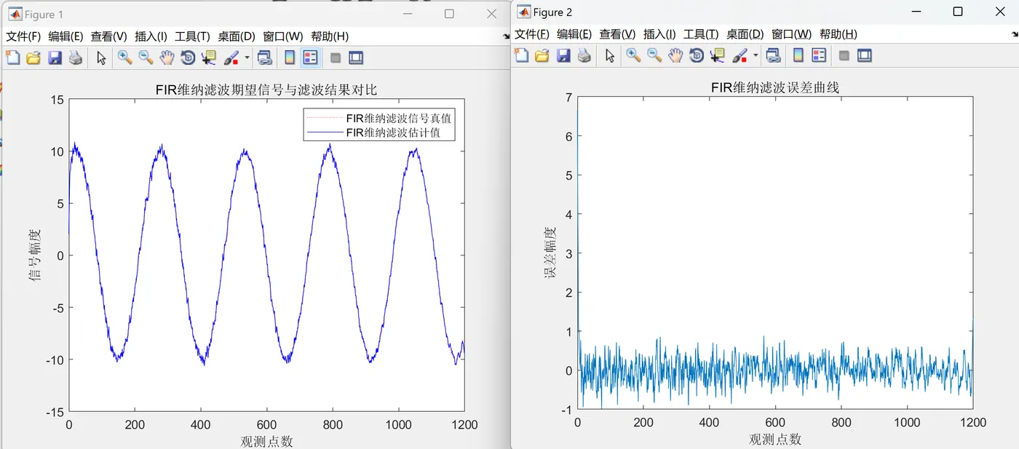Open 窗口(W) menu in Figure 2

pyautogui.click(x=792, y=34)
